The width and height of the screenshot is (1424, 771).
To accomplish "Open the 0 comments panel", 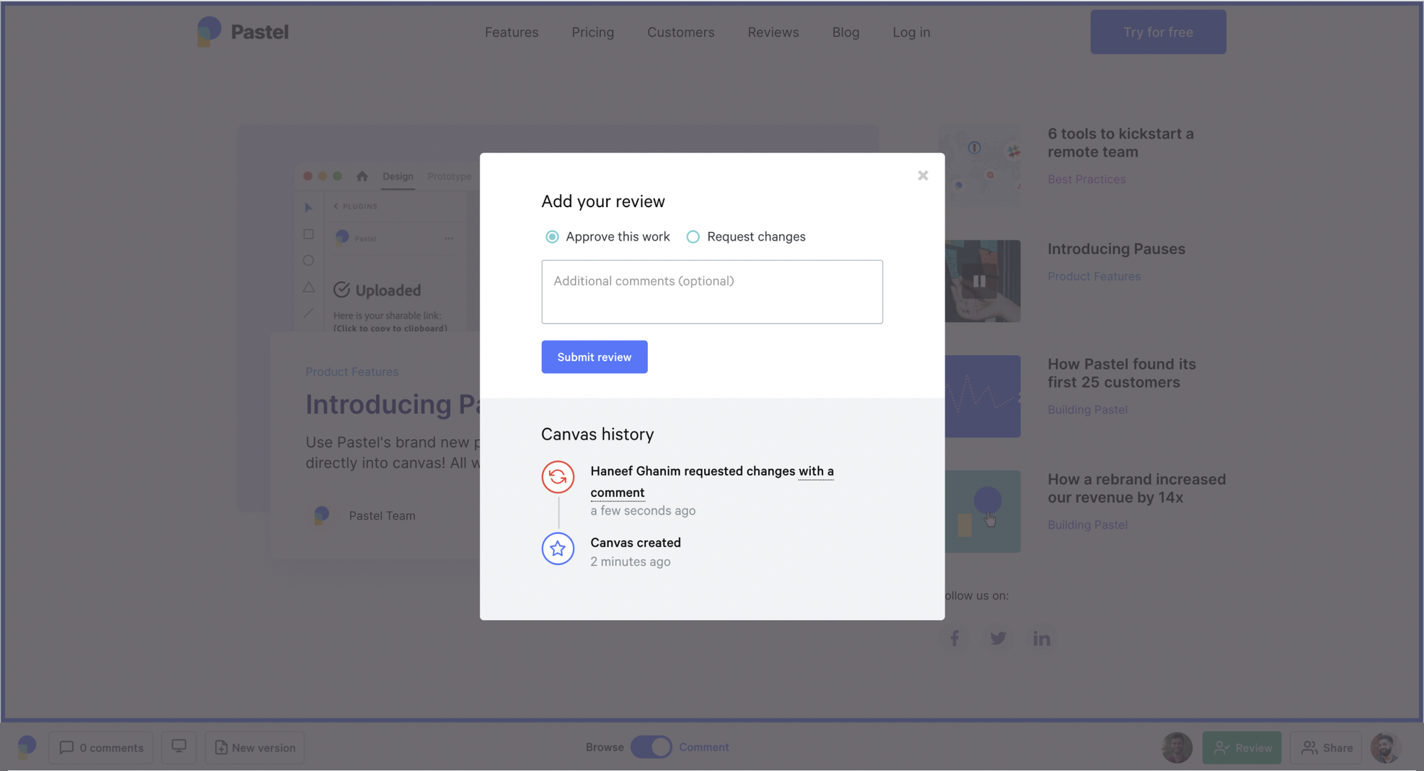I will (101, 748).
